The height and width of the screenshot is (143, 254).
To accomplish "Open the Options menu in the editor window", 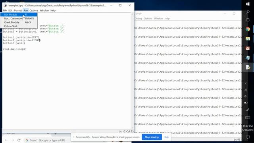I will click(34, 10).
